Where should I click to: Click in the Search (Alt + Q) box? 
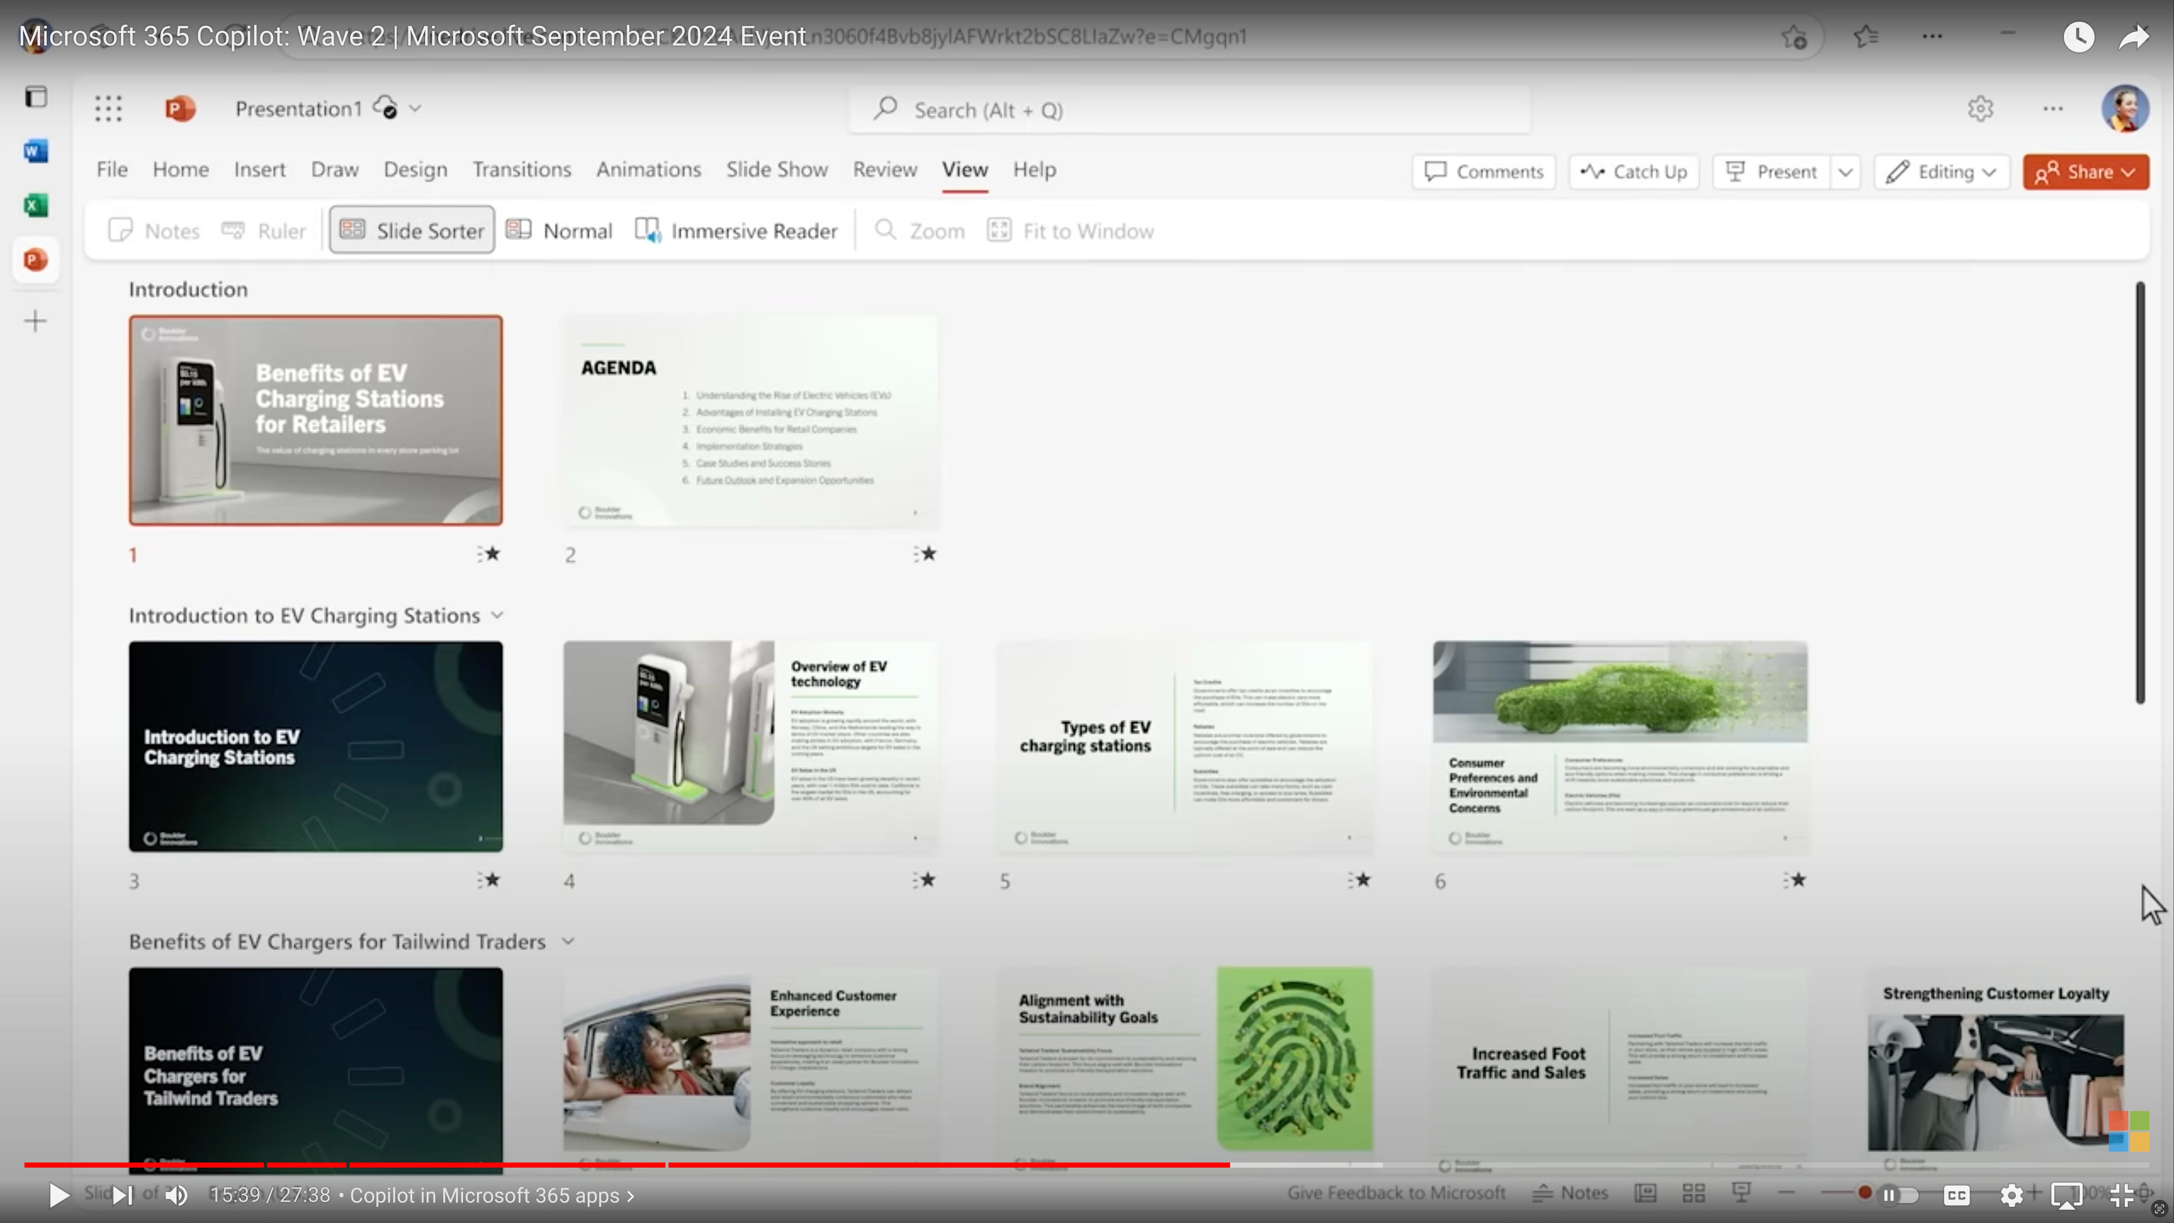[x=1189, y=110]
